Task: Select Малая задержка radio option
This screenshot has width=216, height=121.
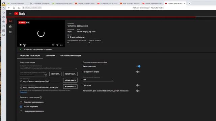Action: (21, 107)
